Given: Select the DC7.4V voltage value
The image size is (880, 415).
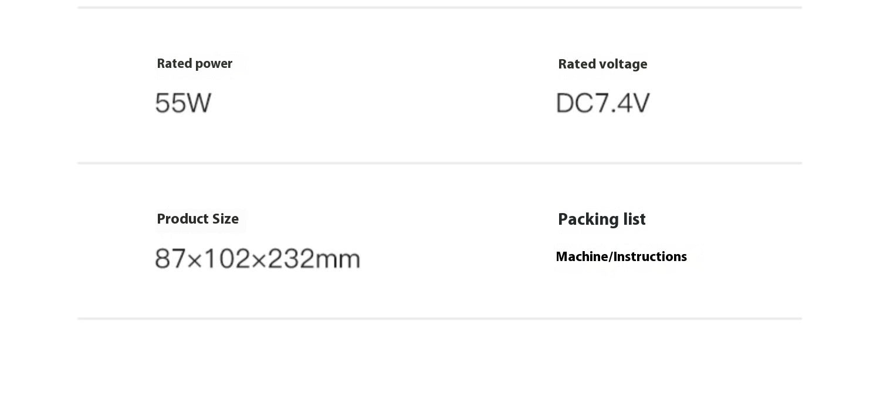Looking at the screenshot, I should point(603,103).
